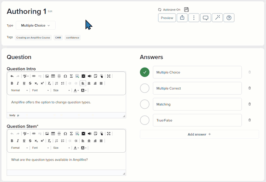Open the comments speech bubble button
The height and width of the screenshot is (182, 266).
[205, 18]
